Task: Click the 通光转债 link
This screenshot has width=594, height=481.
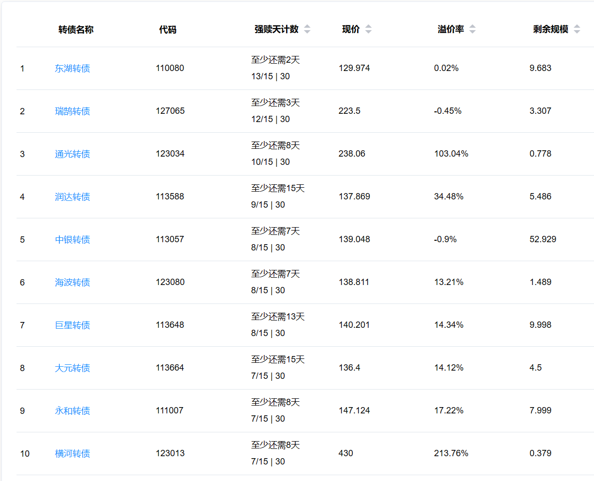Action: [72, 154]
